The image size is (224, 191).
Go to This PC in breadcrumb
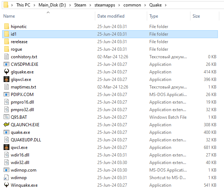pyautogui.click(x=23, y=5)
